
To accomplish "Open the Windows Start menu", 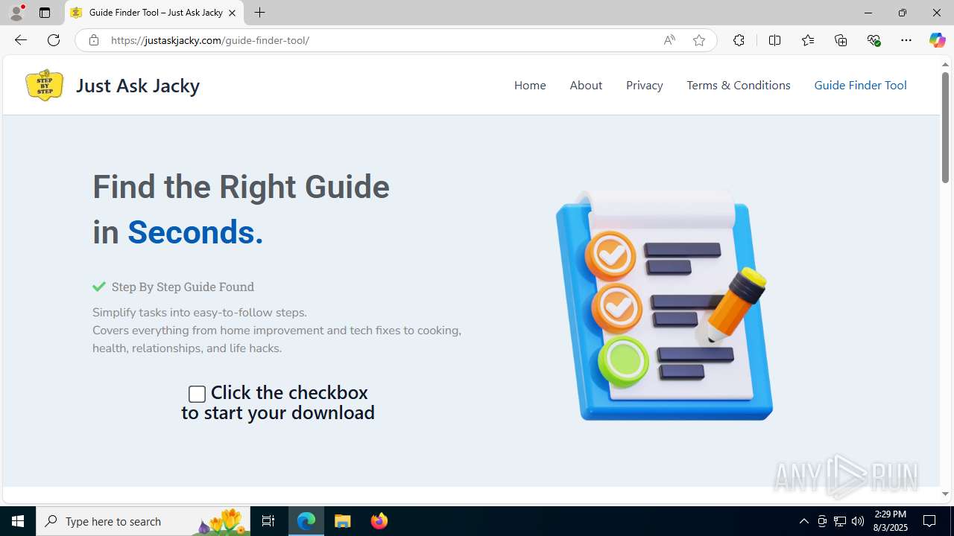I will (x=18, y=521).
